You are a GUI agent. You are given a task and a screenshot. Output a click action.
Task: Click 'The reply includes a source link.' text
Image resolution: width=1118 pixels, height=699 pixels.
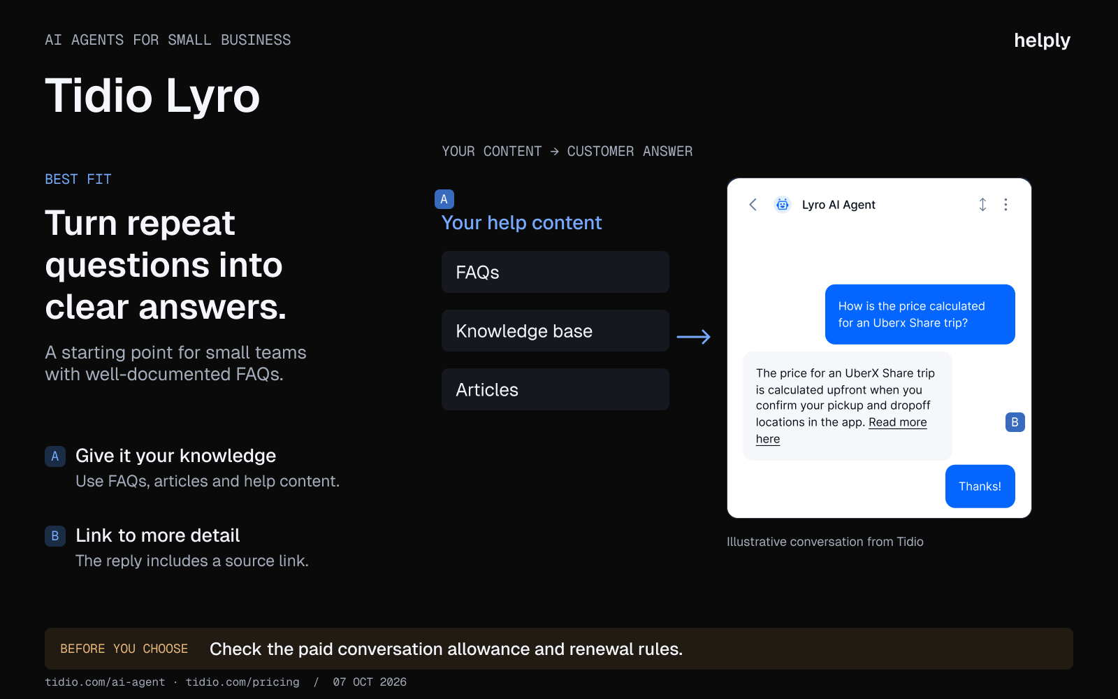tap(192, 561)
